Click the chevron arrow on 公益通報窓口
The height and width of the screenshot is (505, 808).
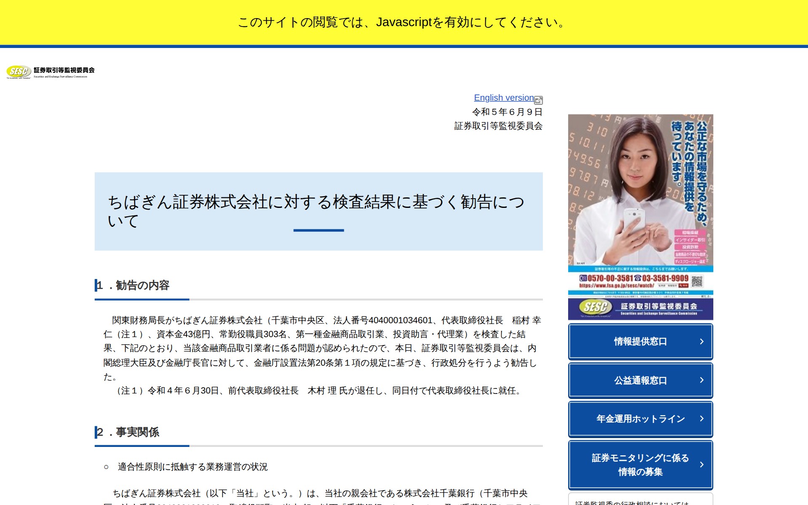tap(702, 380)
